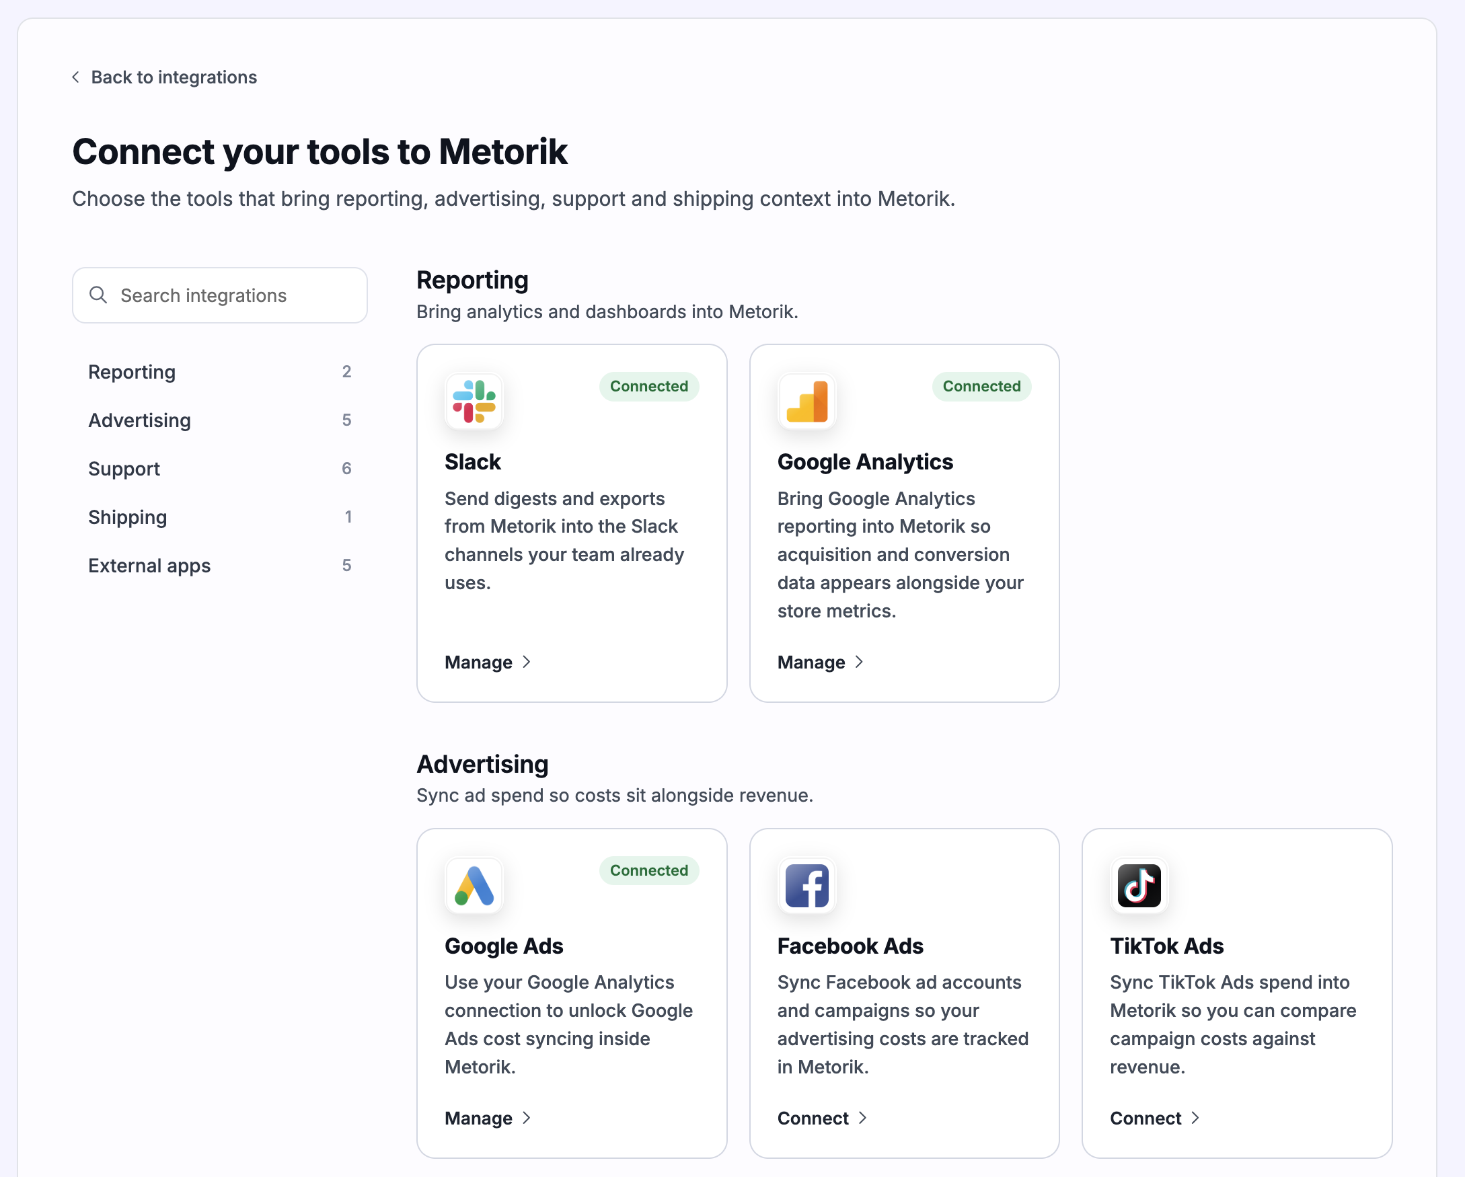This screenshot has height=1177, width=1465.
Task: Click Google Ads' "Use your Google Analytics" description
Action: coord(569,1025)
